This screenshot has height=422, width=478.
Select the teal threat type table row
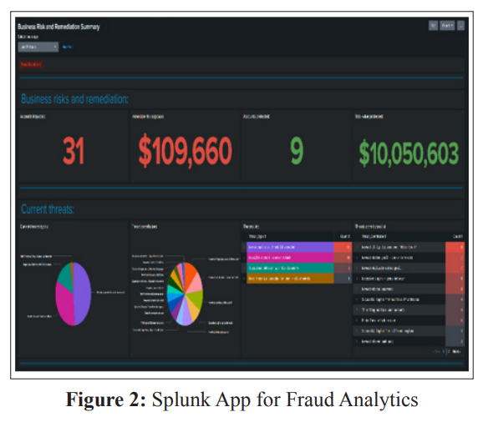click(x=297, y=268)
